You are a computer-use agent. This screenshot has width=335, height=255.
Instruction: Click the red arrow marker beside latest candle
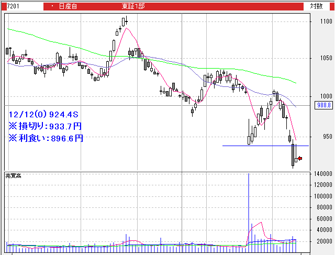(x=299, y=158)
